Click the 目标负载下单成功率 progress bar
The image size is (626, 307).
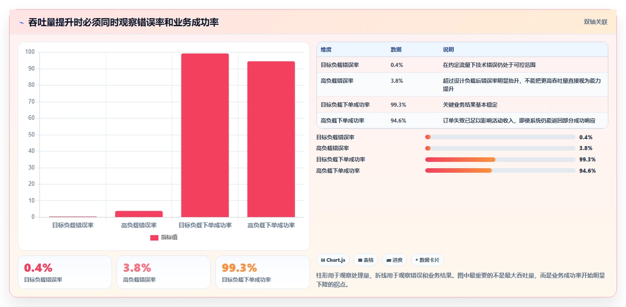(x=500, y=160)
